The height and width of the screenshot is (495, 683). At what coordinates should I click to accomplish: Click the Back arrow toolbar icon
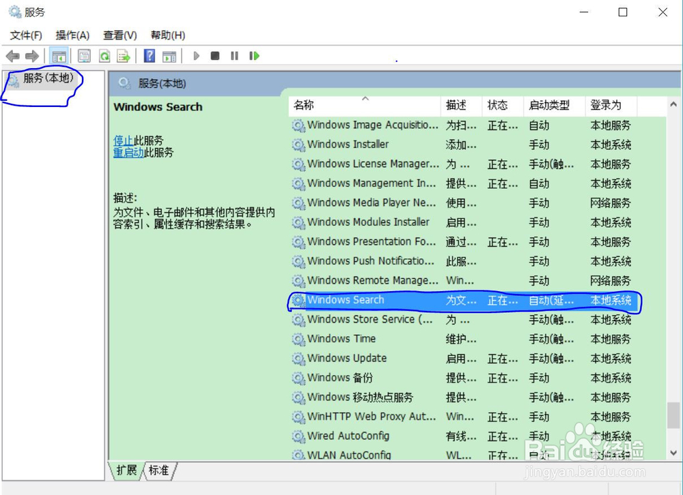coord(12,56)
